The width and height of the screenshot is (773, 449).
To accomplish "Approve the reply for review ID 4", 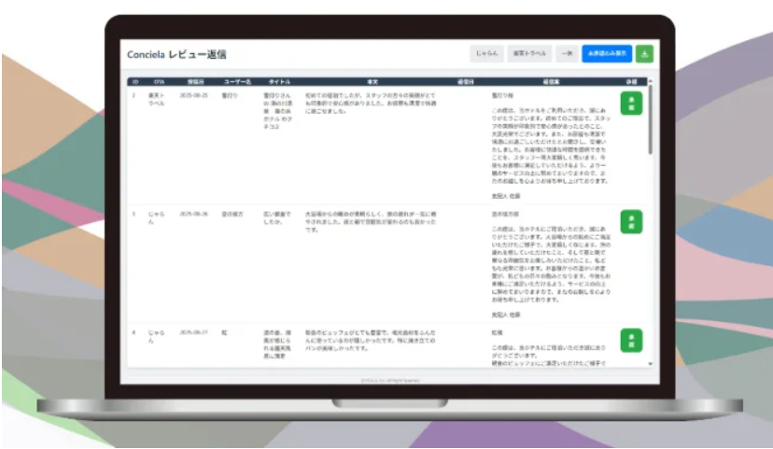I will [x=631, y=340].
